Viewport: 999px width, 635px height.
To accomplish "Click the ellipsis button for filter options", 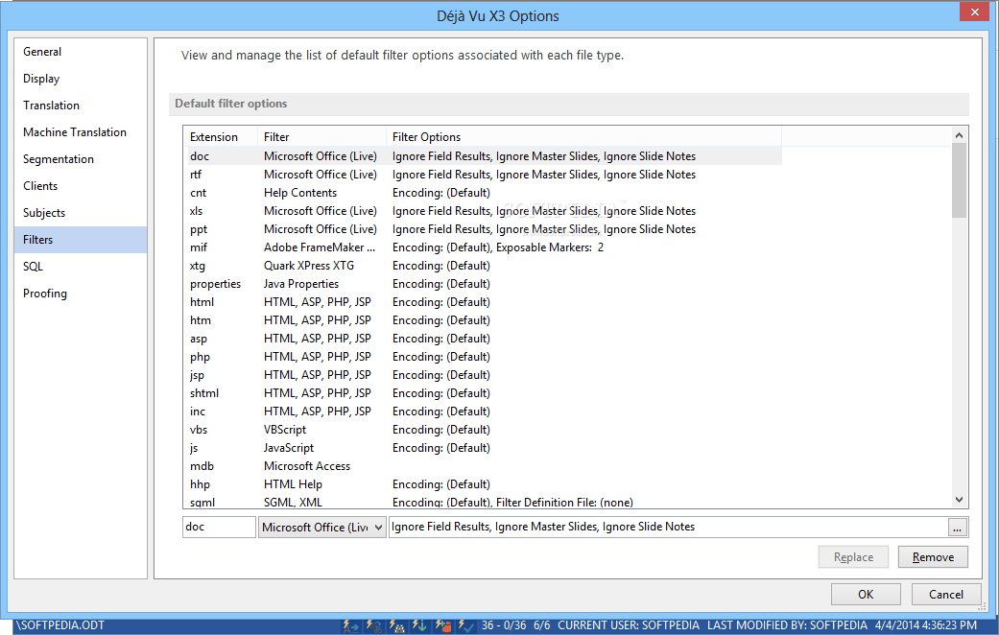I will [957, 528].
